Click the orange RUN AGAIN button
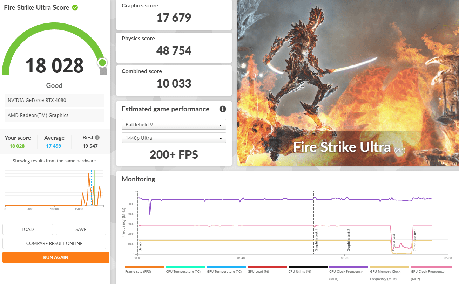 coord(56,257)
